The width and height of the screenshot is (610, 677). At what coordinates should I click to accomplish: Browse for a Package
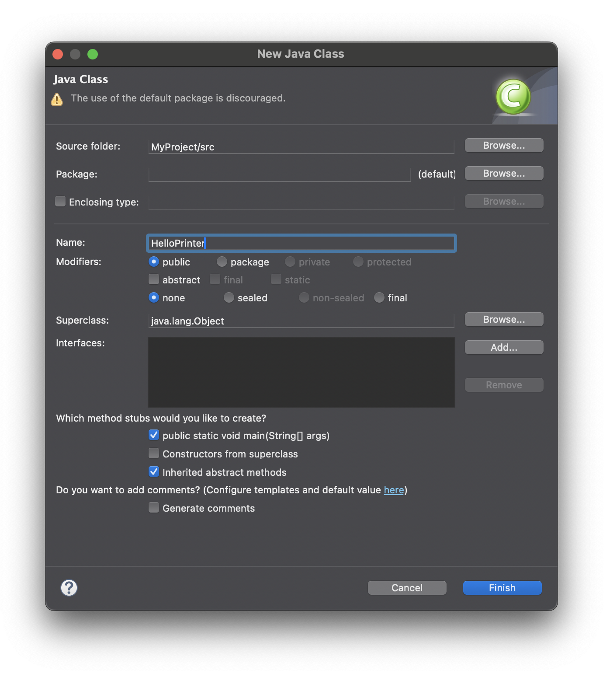coord(504,174)
